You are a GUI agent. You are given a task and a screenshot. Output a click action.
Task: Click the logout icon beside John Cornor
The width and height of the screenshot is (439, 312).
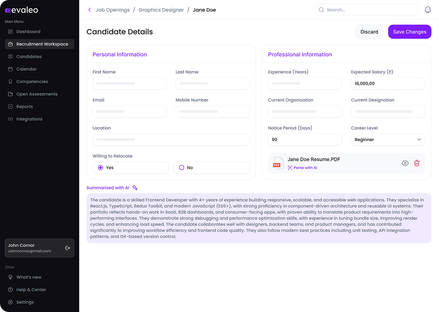[x=67, y=248]
